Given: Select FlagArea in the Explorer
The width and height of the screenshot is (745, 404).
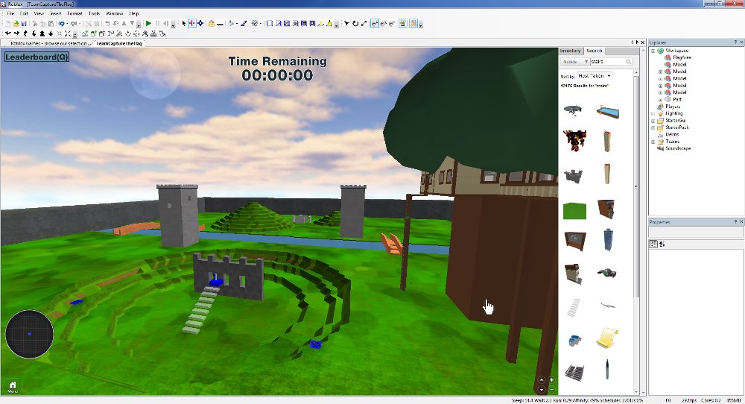Looking at the screenshot, I should 682,57.
